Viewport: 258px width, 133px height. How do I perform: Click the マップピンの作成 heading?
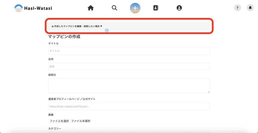tap(64, 37)
